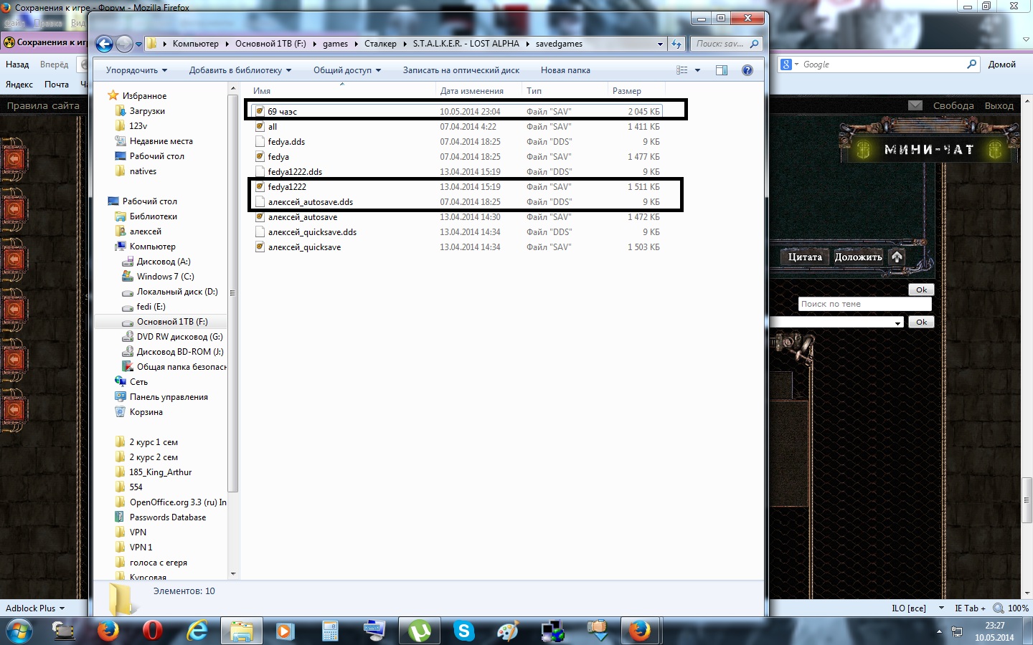Open the Общий доступ menu
Viewport: 1033px width, 645px height.
(347, 70)
